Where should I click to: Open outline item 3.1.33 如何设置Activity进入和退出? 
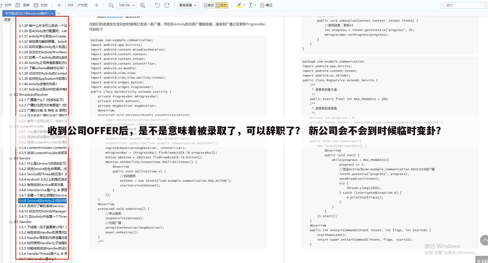click(43, 47)
